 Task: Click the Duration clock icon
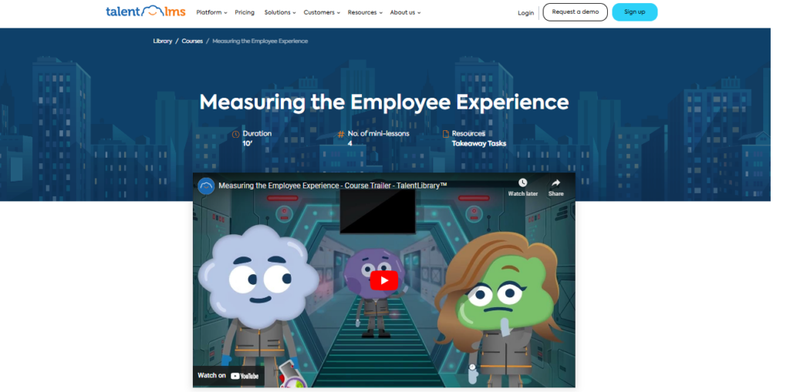pos(235,134)
